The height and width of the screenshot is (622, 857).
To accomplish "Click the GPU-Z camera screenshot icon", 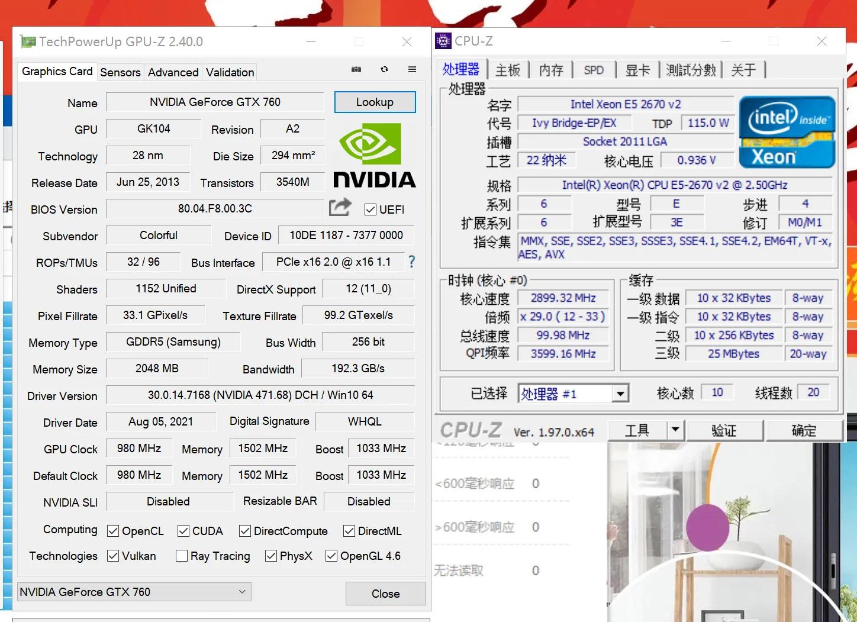I will [356, 69].
